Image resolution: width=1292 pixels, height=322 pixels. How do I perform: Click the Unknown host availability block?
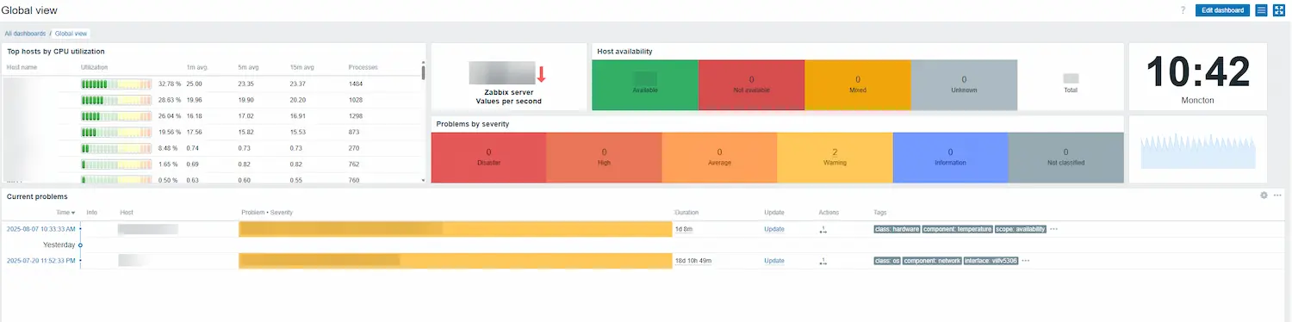pyautogui.click(x=963, y=84)
